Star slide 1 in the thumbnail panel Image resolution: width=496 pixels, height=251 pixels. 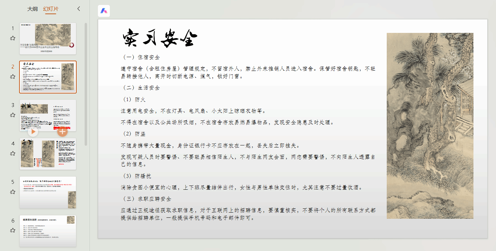13,38
